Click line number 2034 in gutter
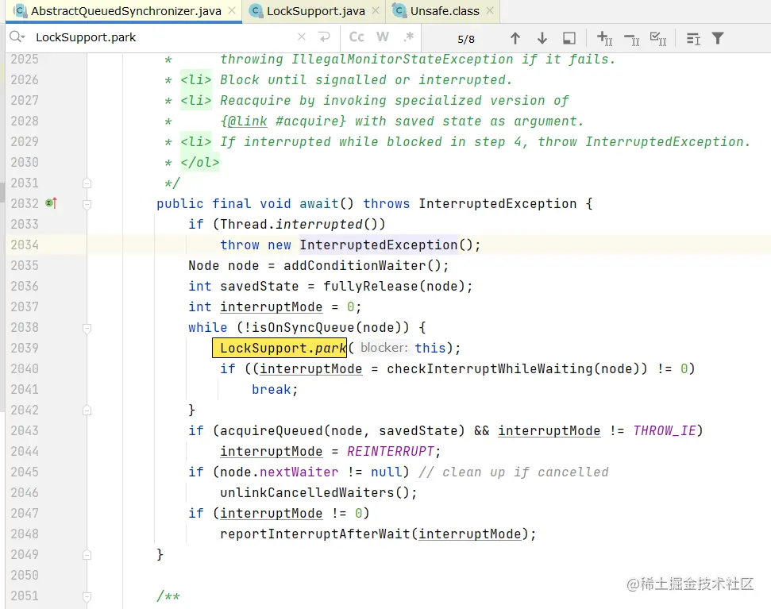 pos(25,245)
